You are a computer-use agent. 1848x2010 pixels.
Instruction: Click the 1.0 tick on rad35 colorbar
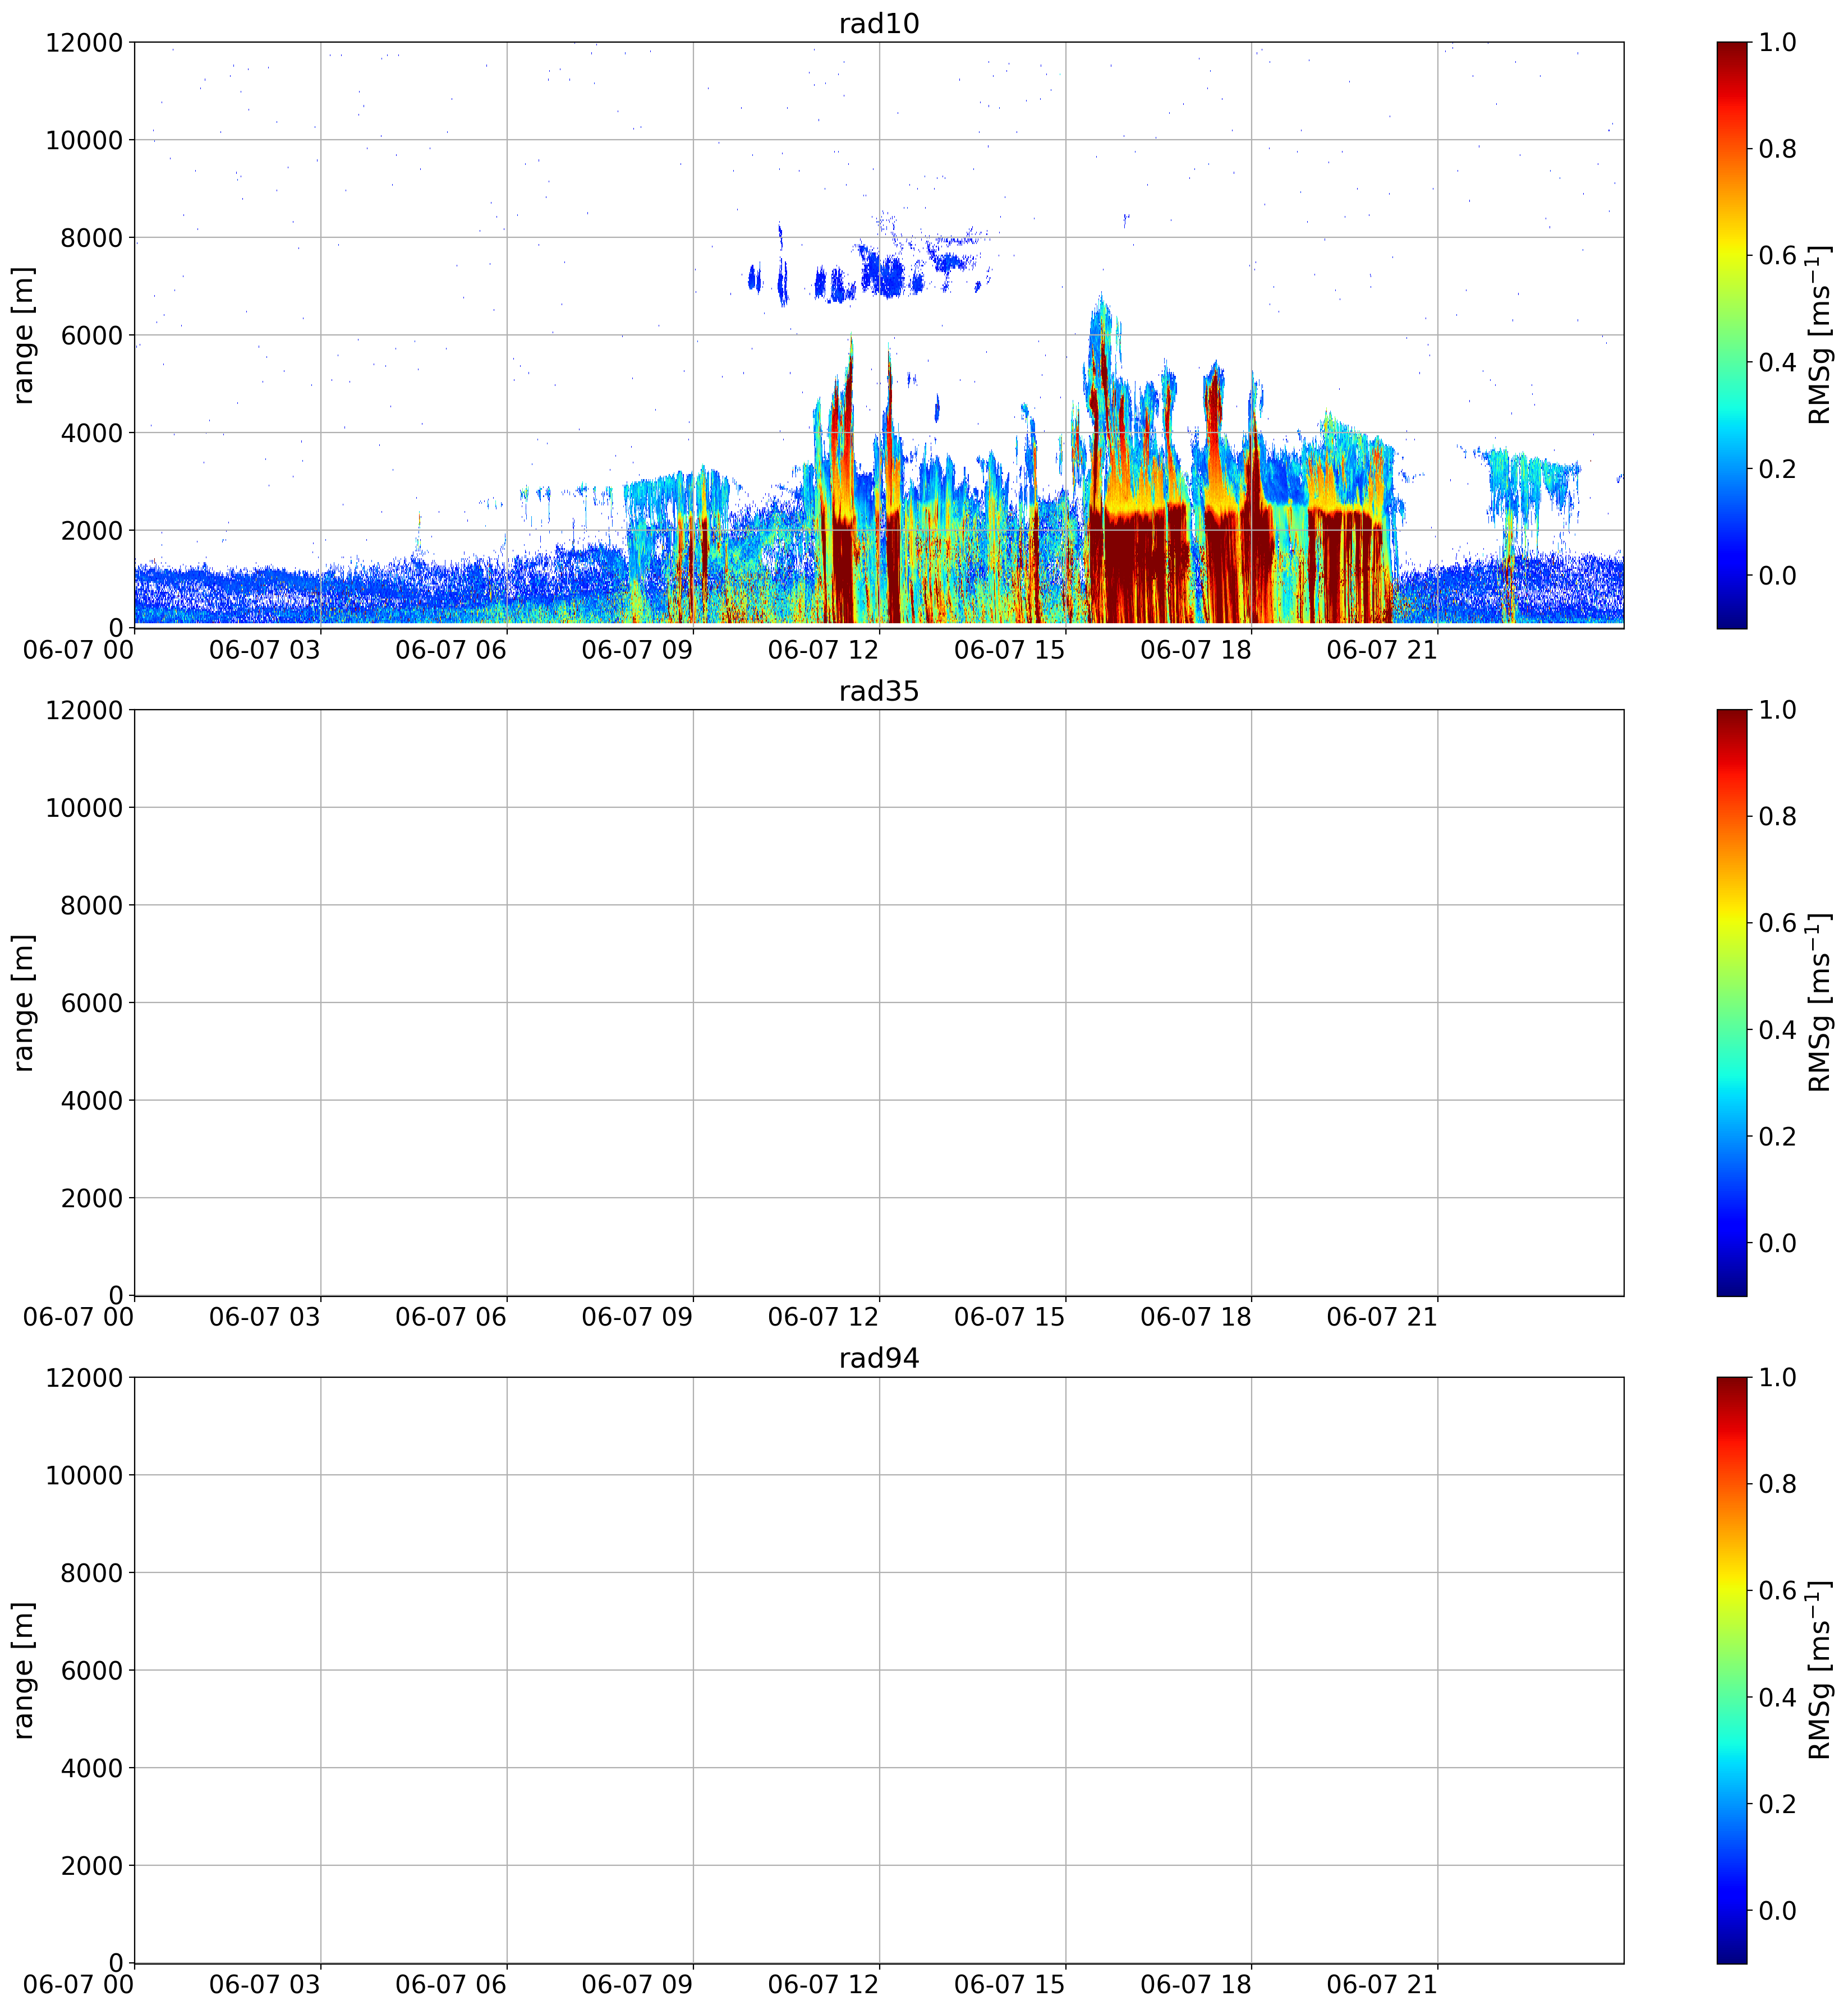[x=1777, y=710]
